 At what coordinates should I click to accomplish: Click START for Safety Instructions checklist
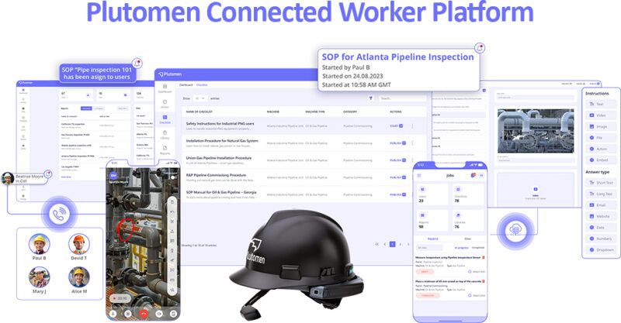click(x=397, y=125)
